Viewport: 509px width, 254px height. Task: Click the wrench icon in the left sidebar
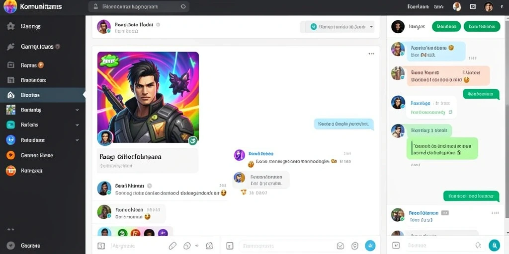point(11,47)
